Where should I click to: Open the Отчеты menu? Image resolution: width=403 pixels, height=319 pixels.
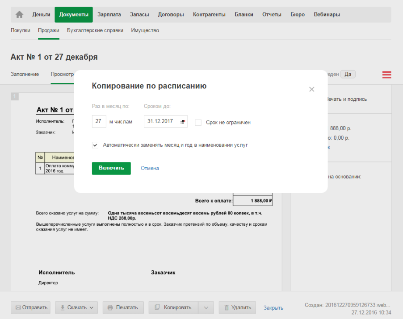tap(272, 14)
